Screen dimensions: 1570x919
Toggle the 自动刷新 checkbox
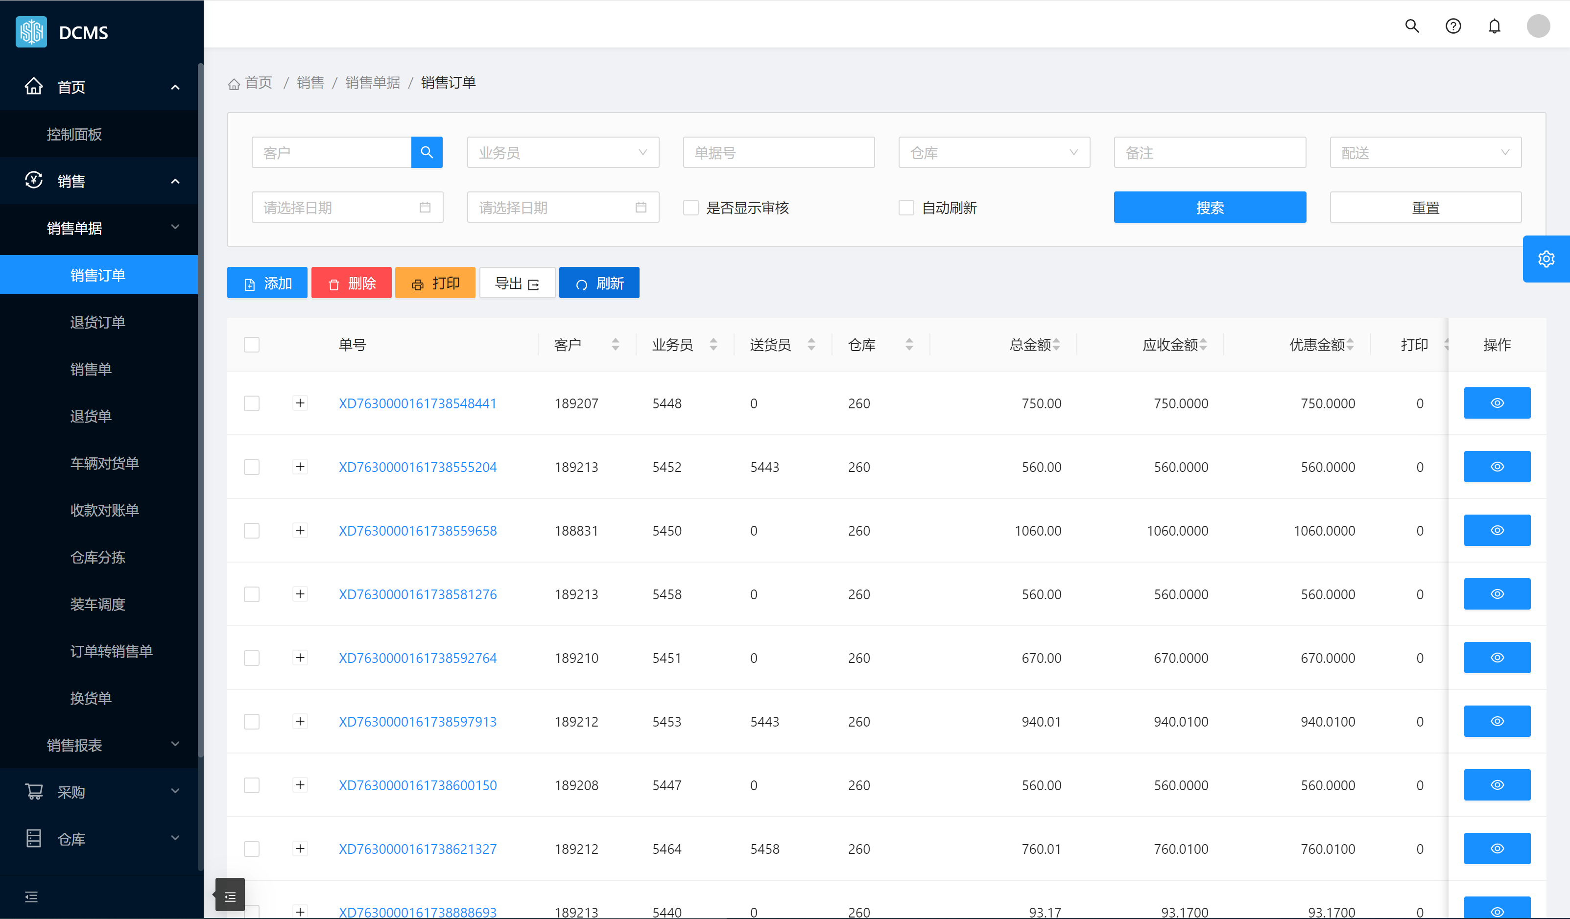(906, 208)
